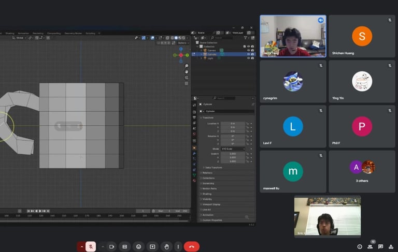Screen dimensions: 398x252
Task: Open the Object properties orange square tab
Action: click(194, 147)
